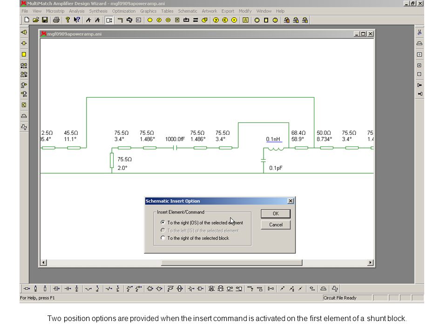The height and width of the screenshot is (335, 447).
Task: Click the 68.4Ω 58.9° line element
Action: (x=301, y=148)
